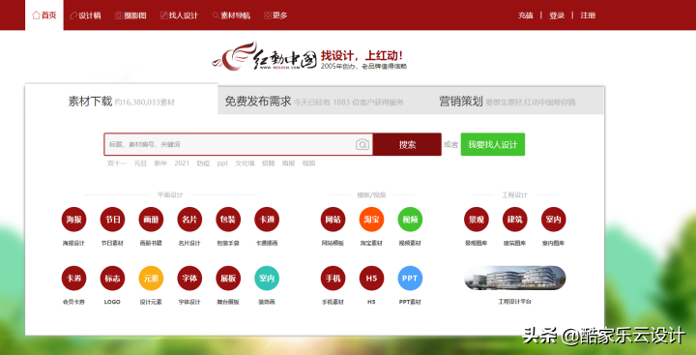Image resolution: width=696 pixels, height=355 pixels.
Task: Expand the 更多 more menu
Action: tap(275, 15)
